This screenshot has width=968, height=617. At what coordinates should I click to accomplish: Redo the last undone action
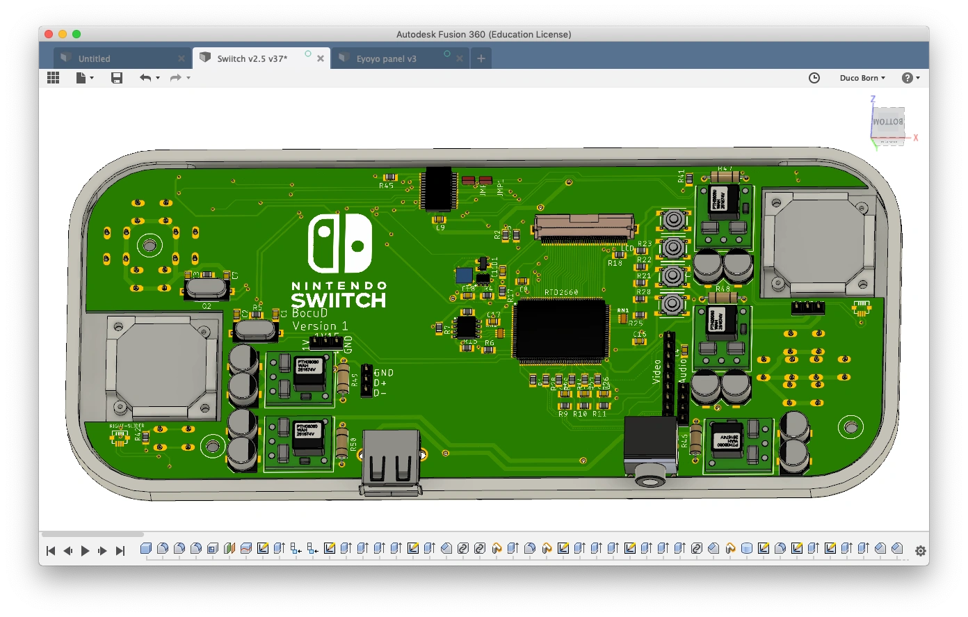[176, 78]
